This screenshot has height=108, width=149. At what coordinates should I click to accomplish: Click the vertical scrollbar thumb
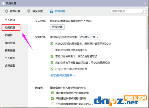[147, 33]
